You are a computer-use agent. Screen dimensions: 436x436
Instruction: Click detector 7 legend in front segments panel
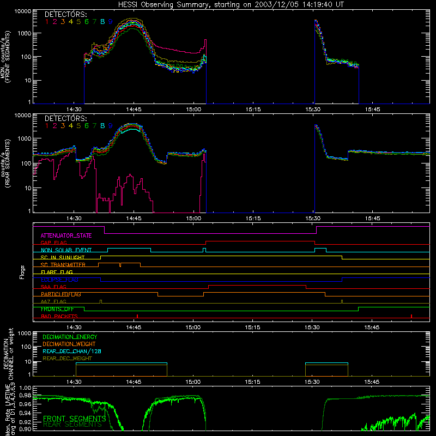click(94, 22)
